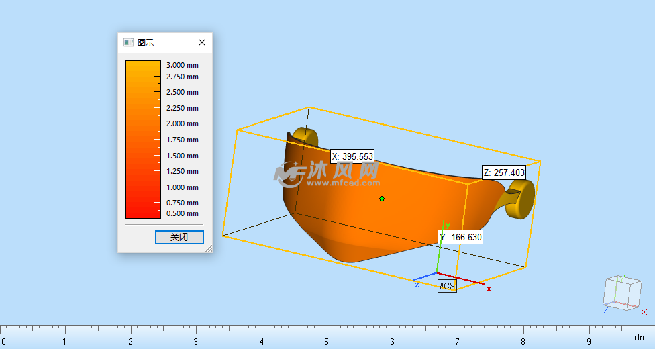The height and width of the screenshot is (349, 655).
Task: Close the 图示 dialog with the X
Action: point(202,42)
